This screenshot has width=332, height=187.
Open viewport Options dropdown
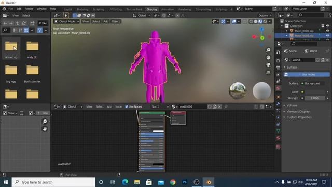[265, 15]
